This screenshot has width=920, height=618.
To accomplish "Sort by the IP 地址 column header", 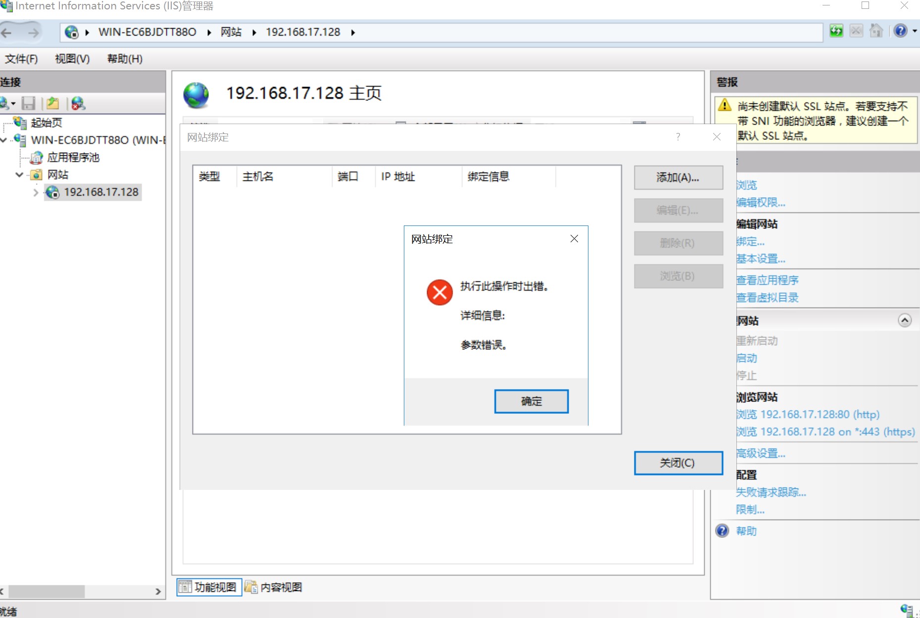I will click(419, 177).
